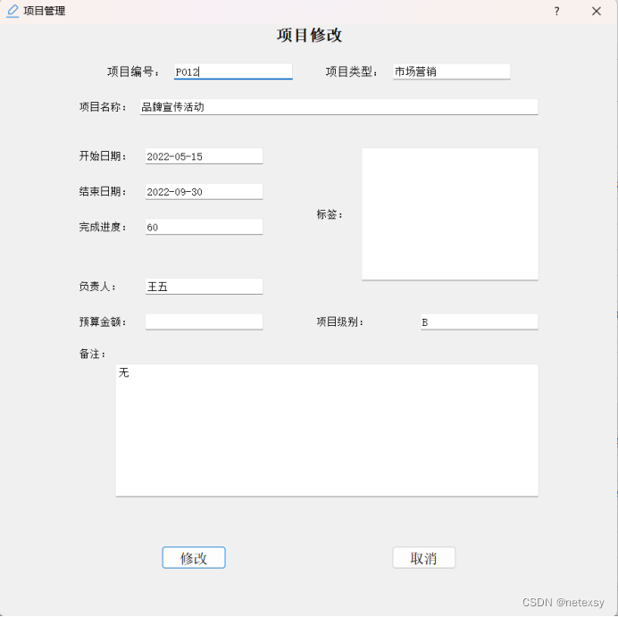Click the 标签 multi-line text area
Image resolution: width=618 pixels, height=617 pixels.
[x=450, y=214]
